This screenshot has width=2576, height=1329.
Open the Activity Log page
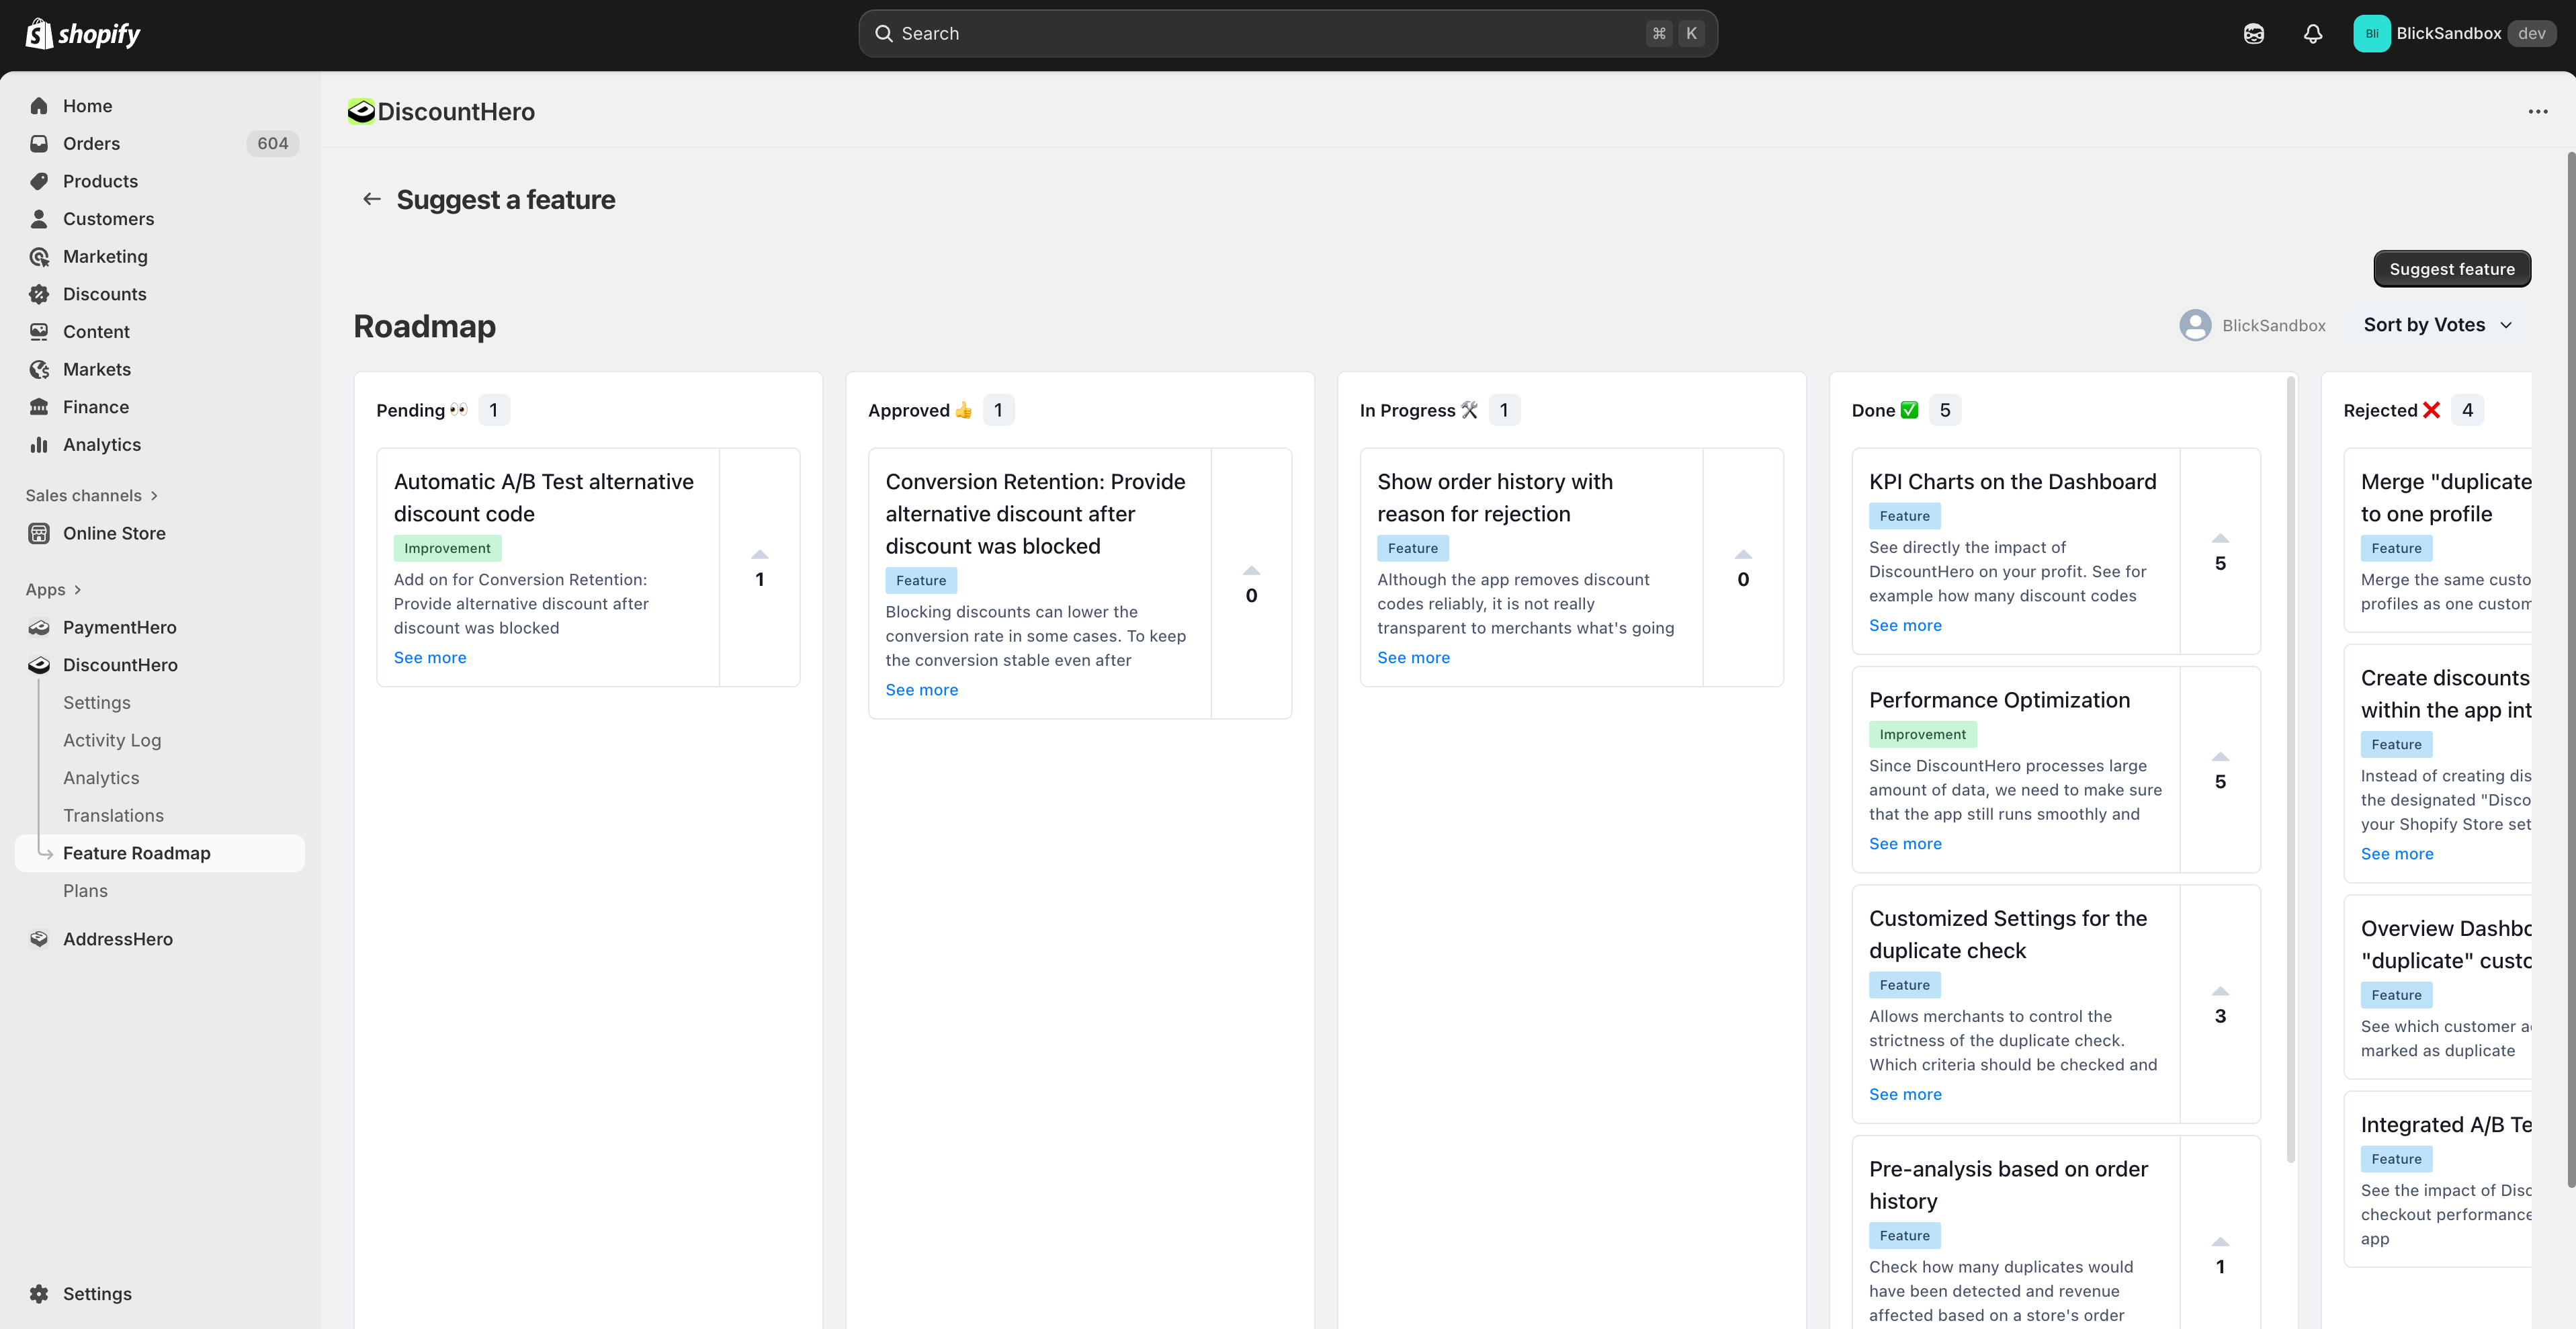[112, 741]
